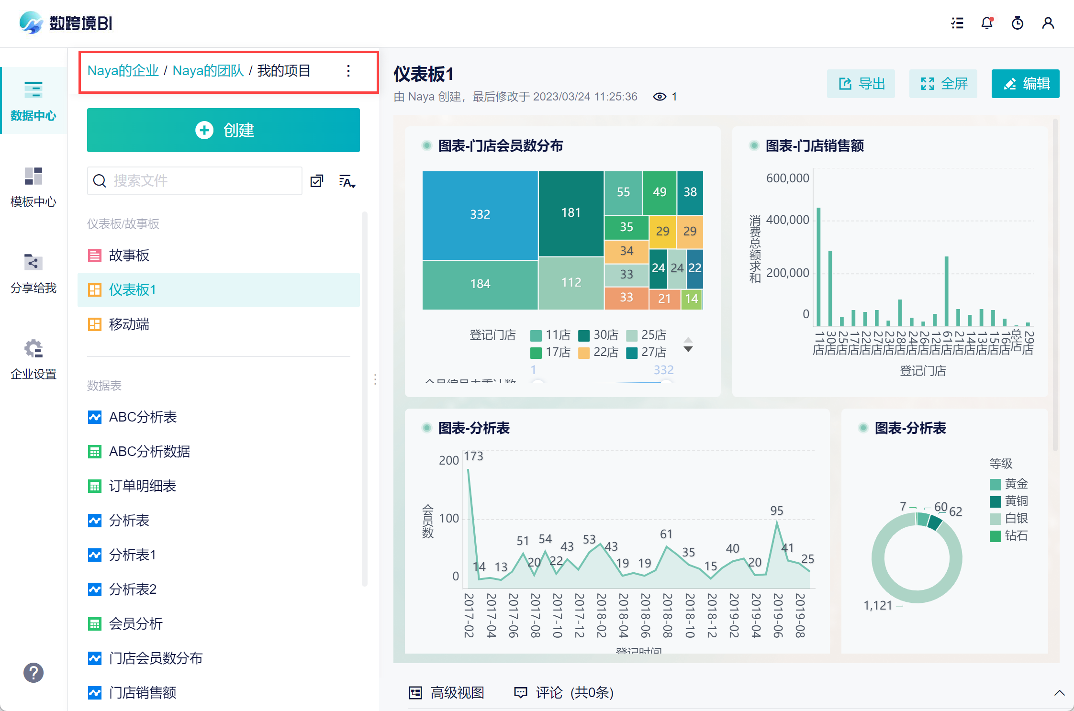Toggle 11店 legend item in treemap
The image size is (1074, 711).
(550, 335)
